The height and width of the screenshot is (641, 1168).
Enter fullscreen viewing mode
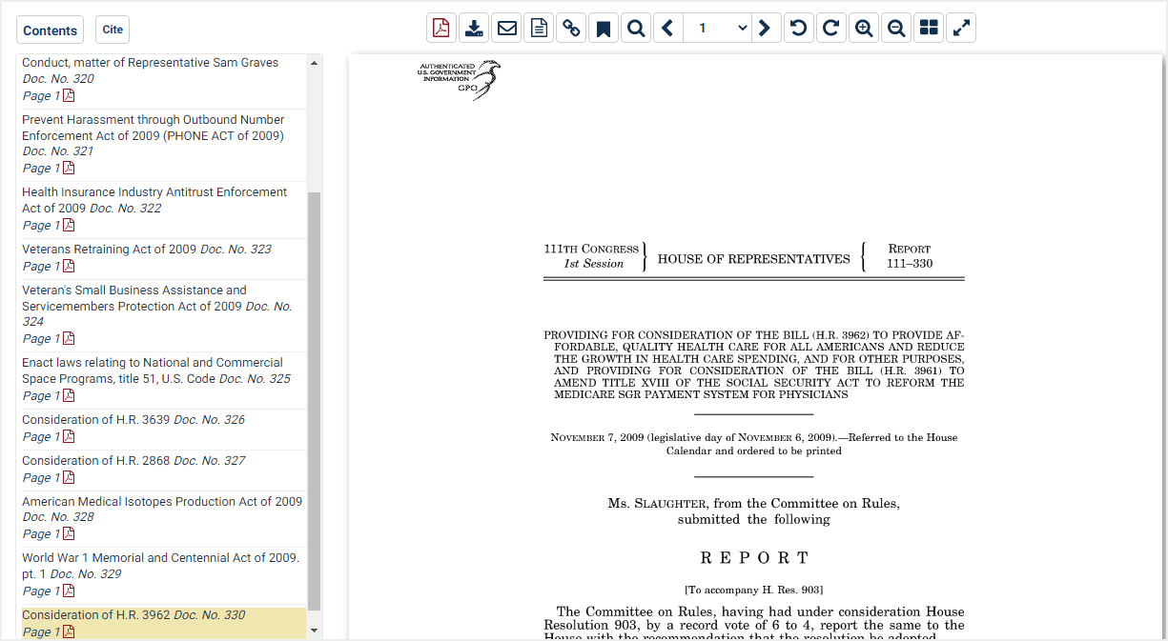pyautogui.click(x=960, y=28)
